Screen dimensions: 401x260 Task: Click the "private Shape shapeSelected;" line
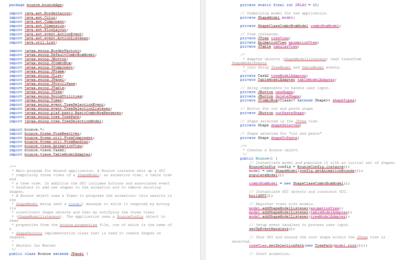(x=271, y=125)
